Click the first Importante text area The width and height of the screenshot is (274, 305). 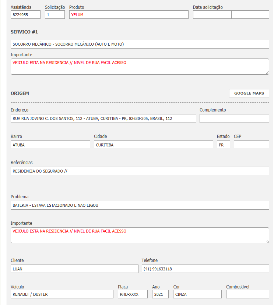tap(140, 67)
